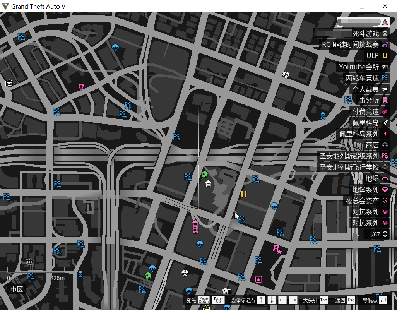Select the 死斗游戏 legend entry
Screen dimensions: 397x310
(x=352, y=33)
